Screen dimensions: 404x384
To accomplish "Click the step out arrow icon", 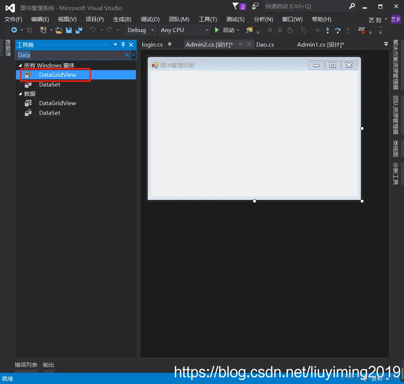I will point(348,30).
